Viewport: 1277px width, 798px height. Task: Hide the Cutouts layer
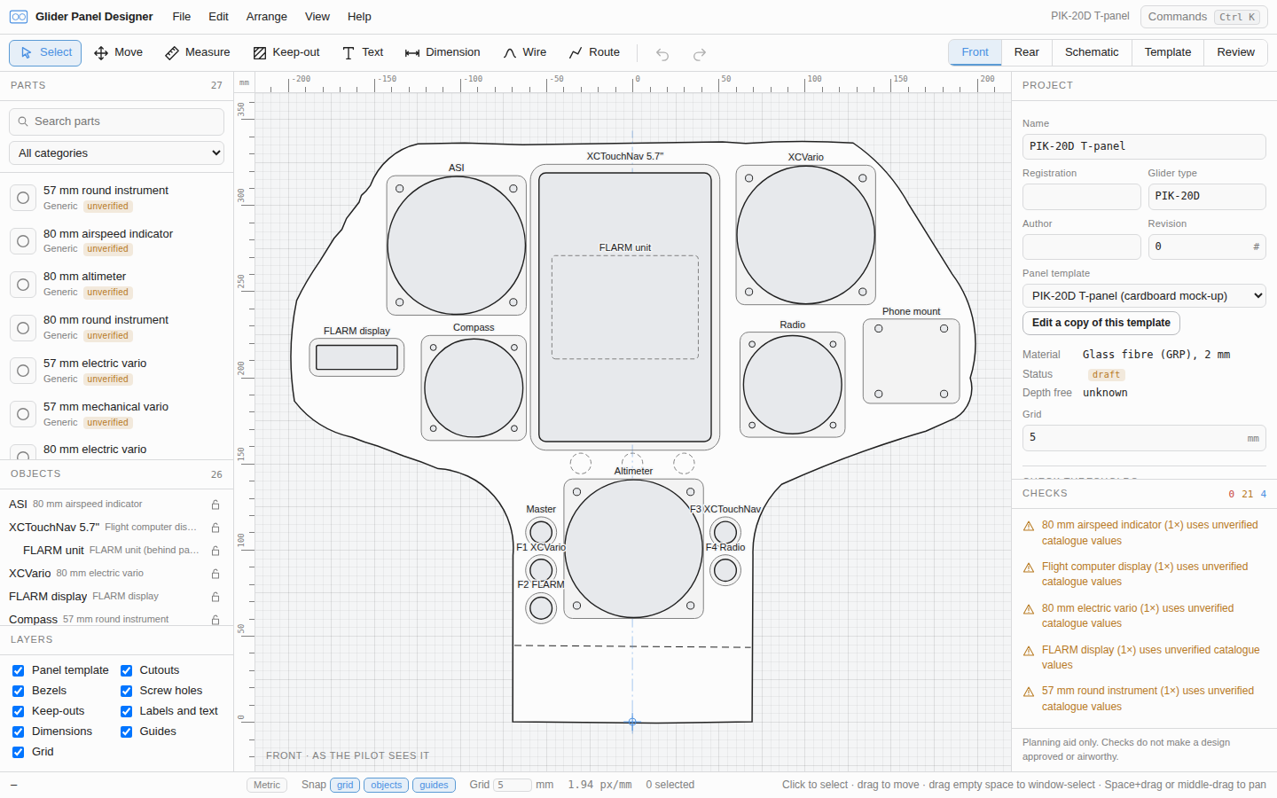coord(126,671)
